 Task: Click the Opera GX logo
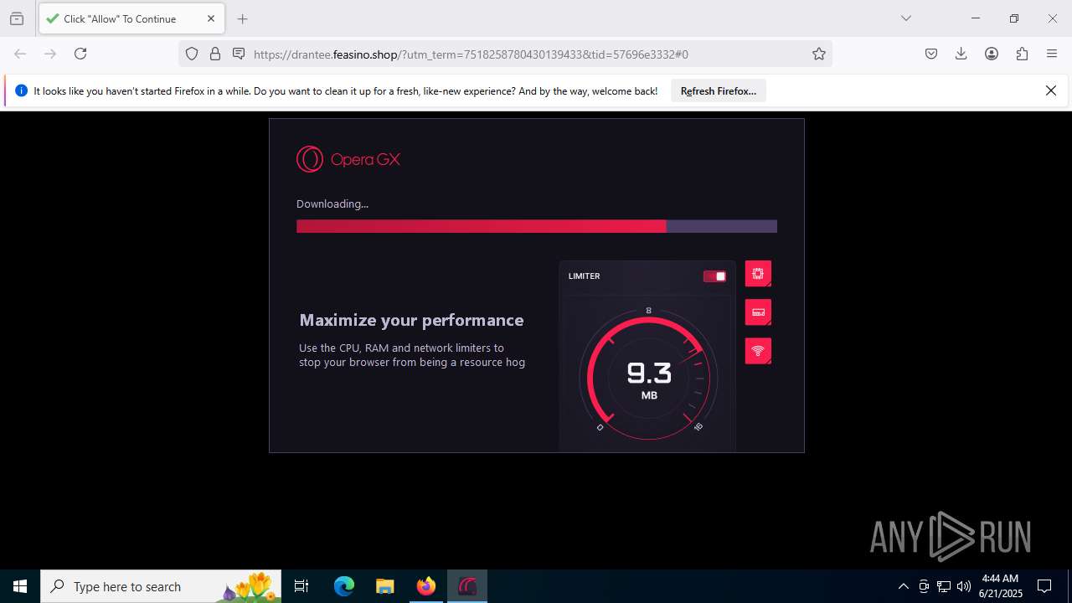[348, 159]
